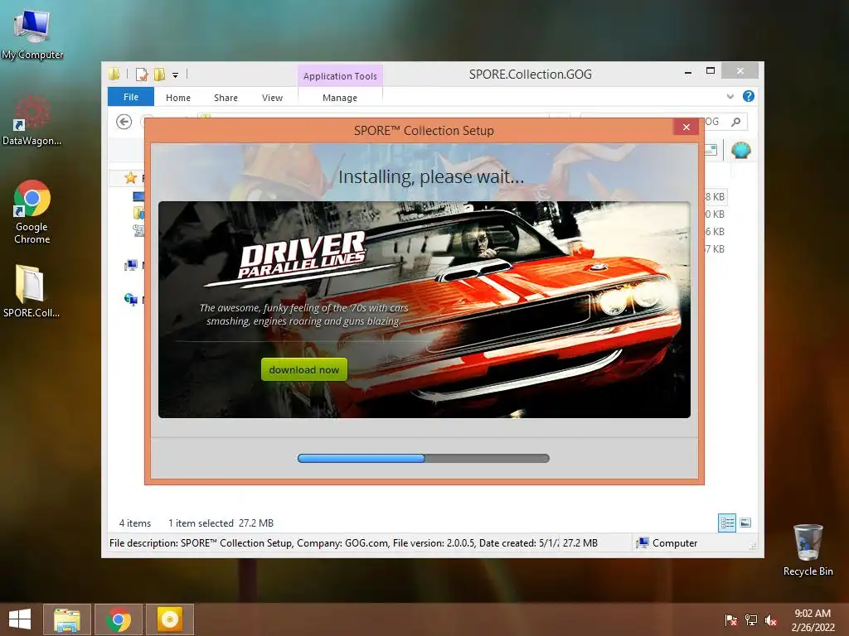Click the Network item in navigation pane
849x636 pixels.
(131, 299)
